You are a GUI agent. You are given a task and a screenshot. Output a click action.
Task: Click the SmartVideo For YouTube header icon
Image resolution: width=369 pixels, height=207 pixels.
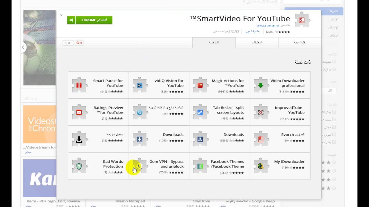coord(302,20)
